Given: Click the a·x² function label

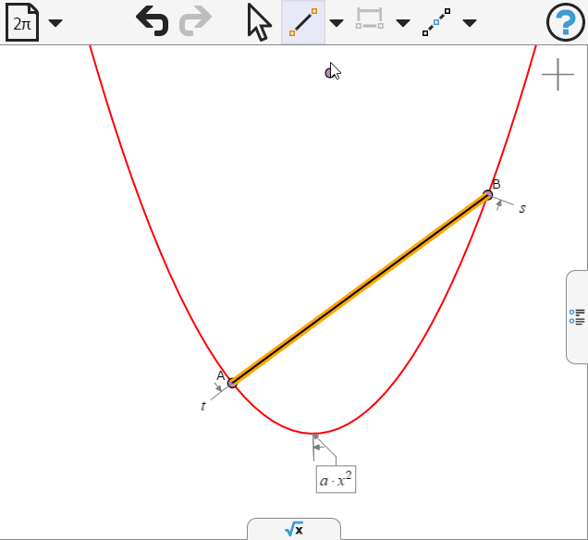Looking at the screenshot, I should (x=336, y=480).
